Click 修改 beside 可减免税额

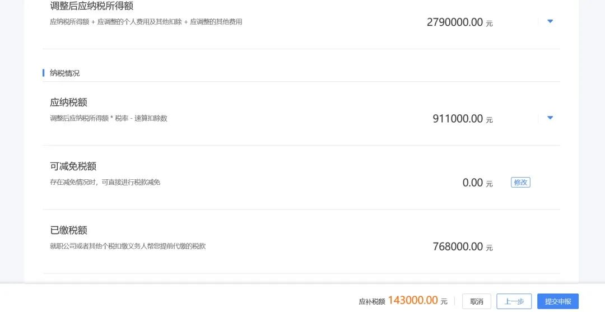[520, 183]
